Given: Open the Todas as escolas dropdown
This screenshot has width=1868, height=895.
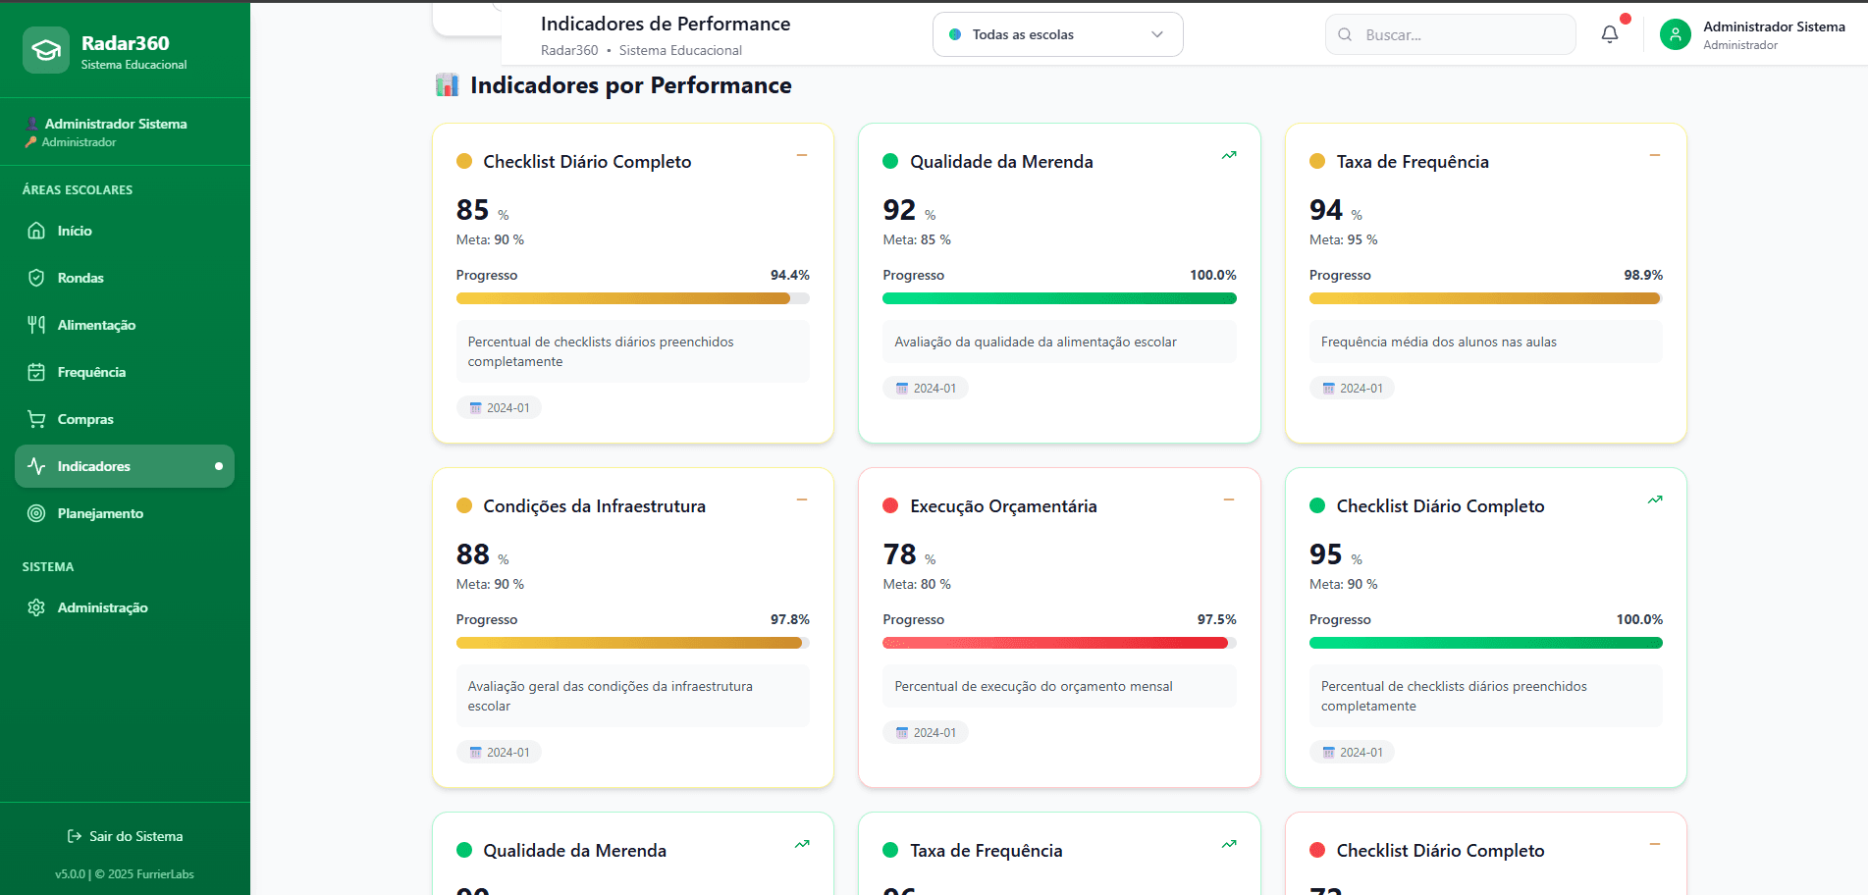Looking at the screenshot, I should (1056, 34).
